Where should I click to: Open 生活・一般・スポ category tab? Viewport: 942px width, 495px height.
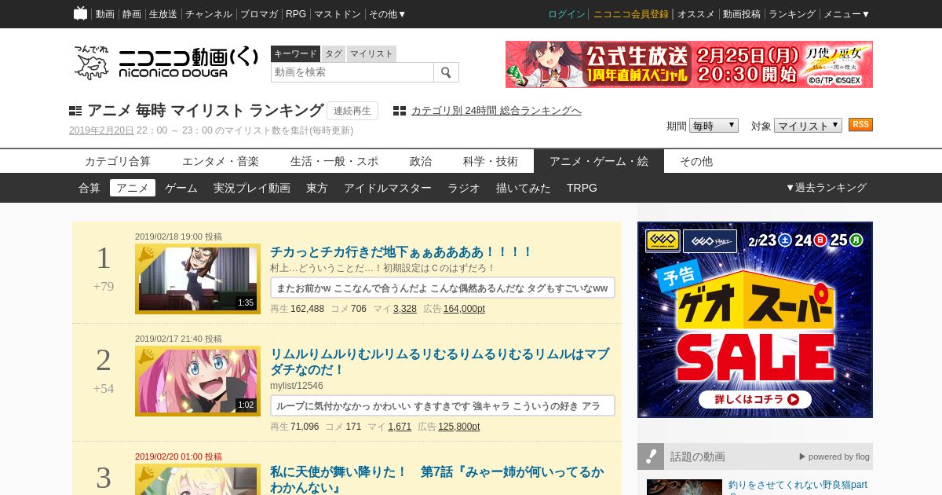[x=334, y=161]
